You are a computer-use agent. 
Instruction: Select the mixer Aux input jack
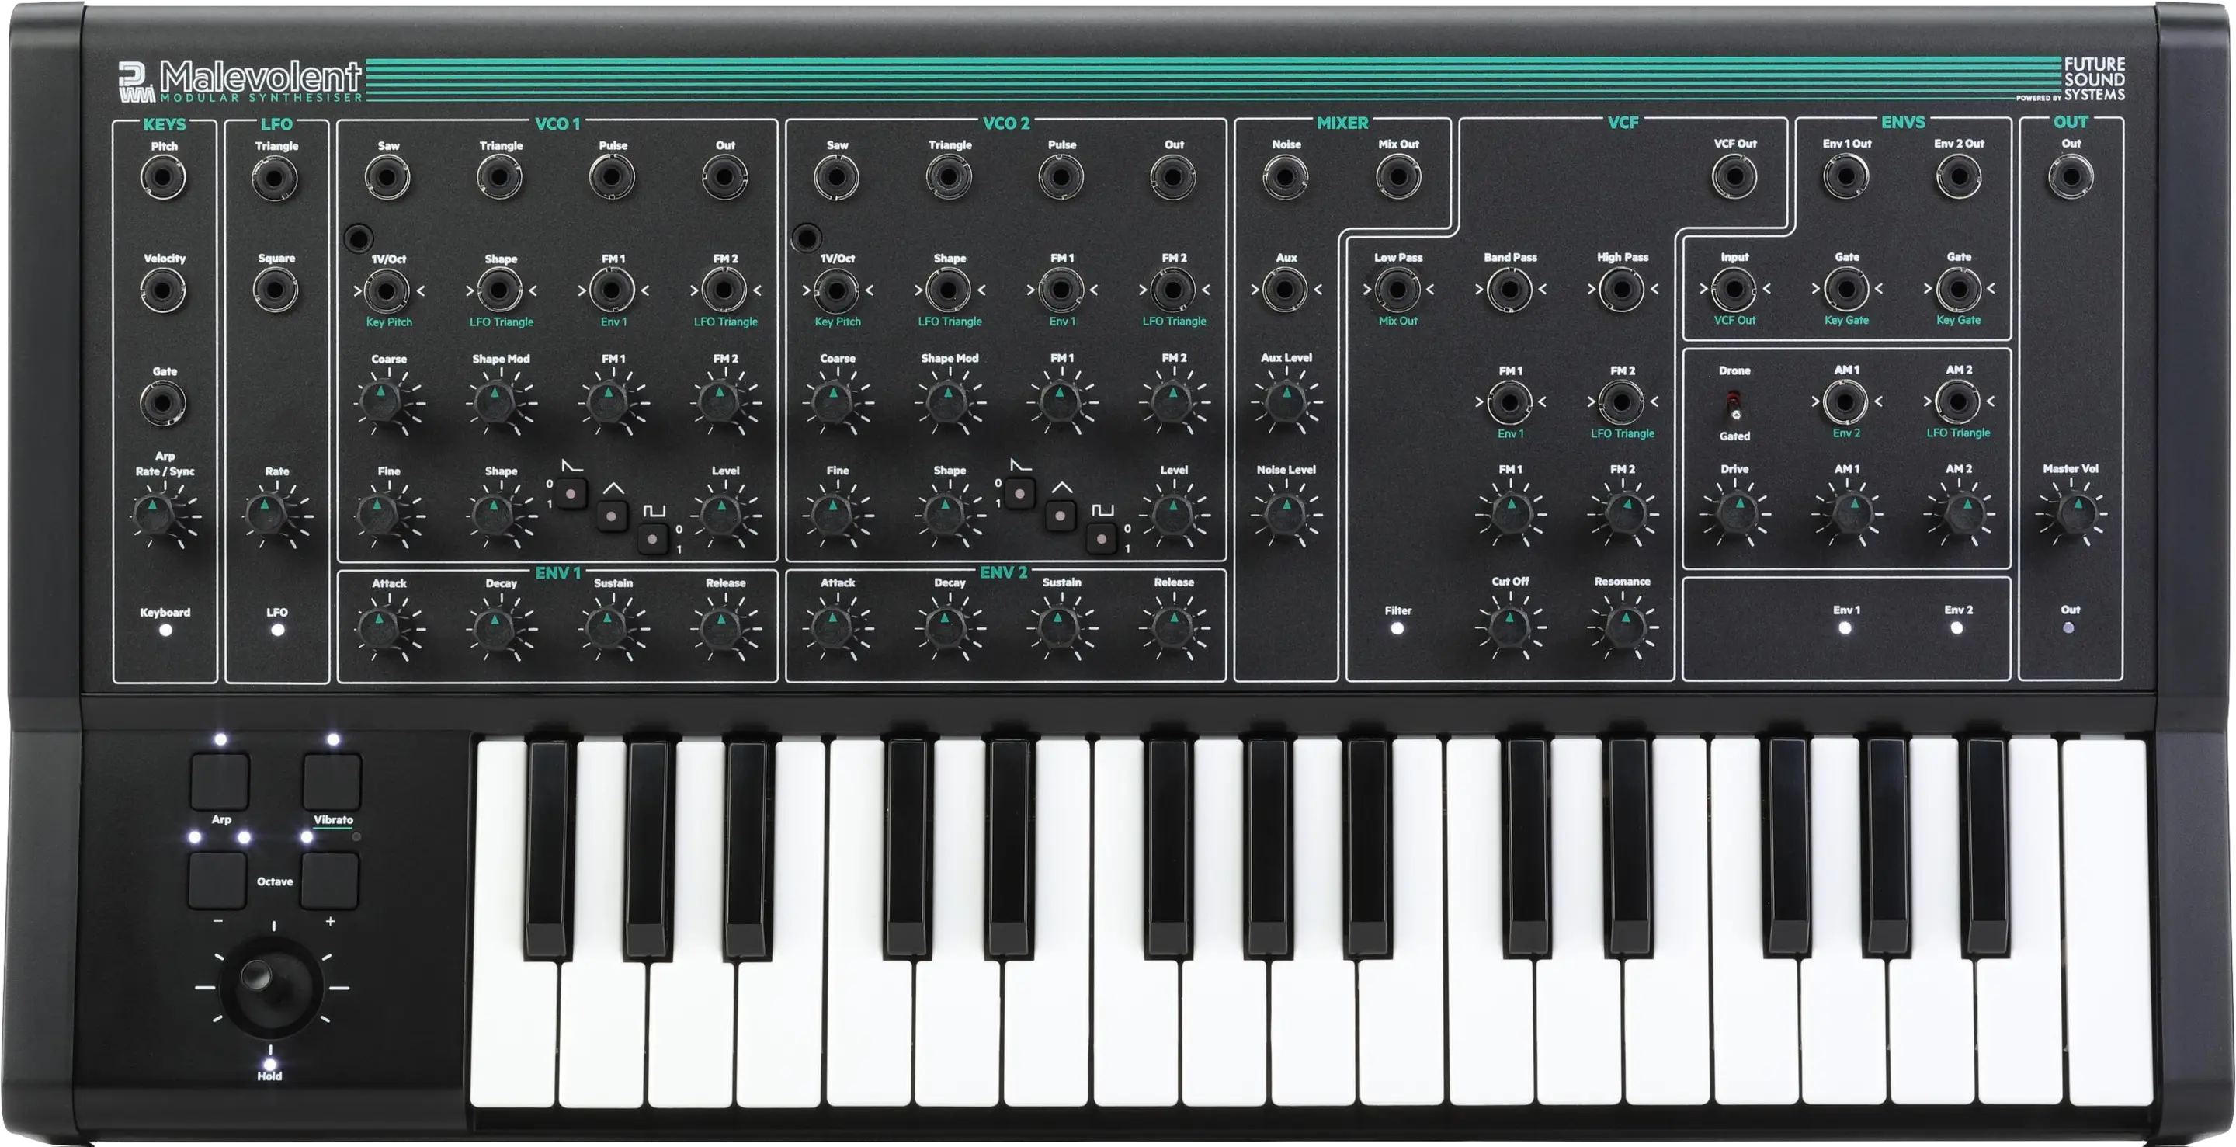tap(1285, 289)
